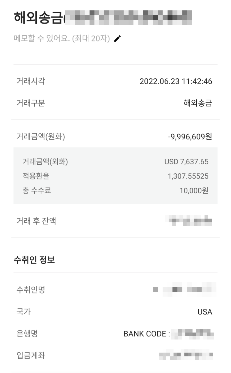Image resolution: width=231 pixels, height=373 pixels.
Task: Tap the -9,996,609원 amount value
Action: tap(190, 137)
